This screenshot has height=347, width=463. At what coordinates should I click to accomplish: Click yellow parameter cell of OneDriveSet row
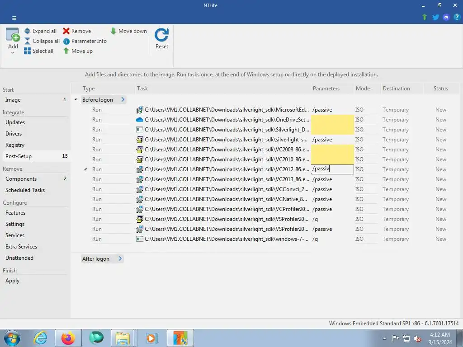click(332, 120)
